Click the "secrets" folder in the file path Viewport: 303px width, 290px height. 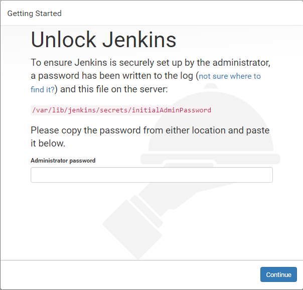click(x=114, y=110)
